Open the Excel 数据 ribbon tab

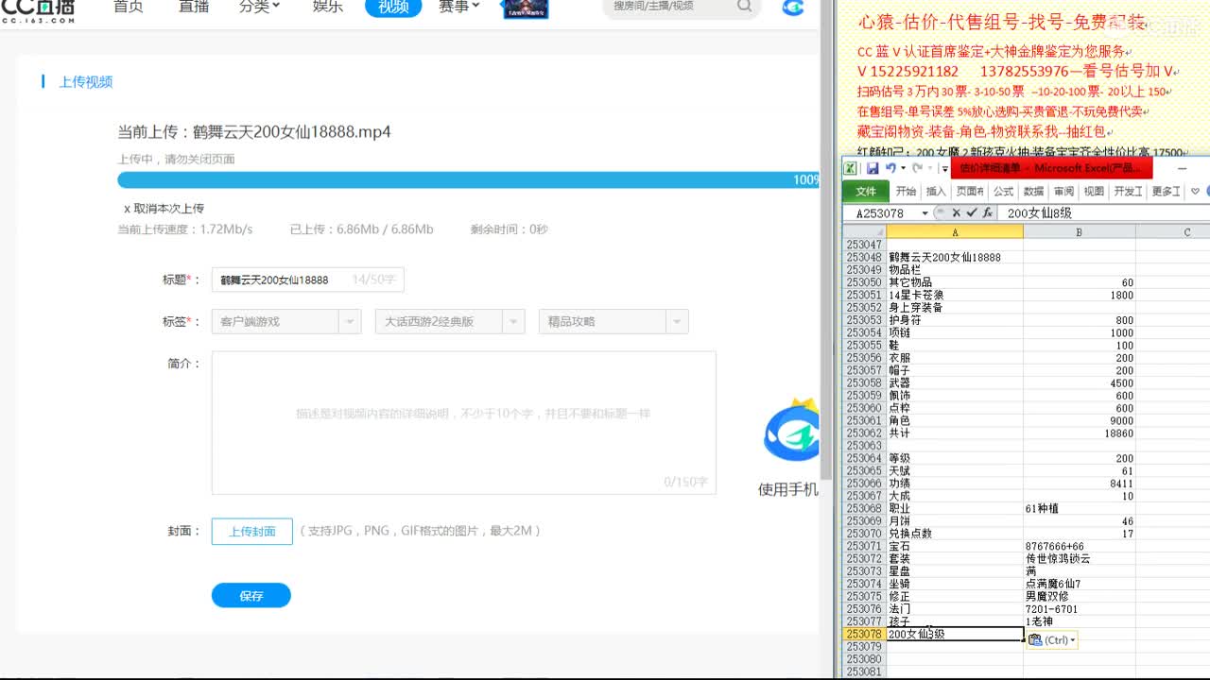[x=1033, y=191]
